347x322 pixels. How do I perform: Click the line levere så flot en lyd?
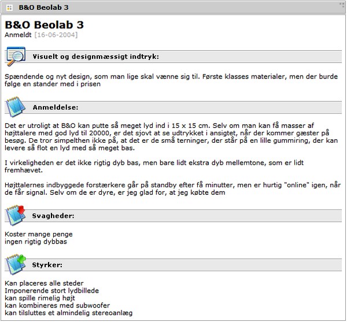coord(70,148)
